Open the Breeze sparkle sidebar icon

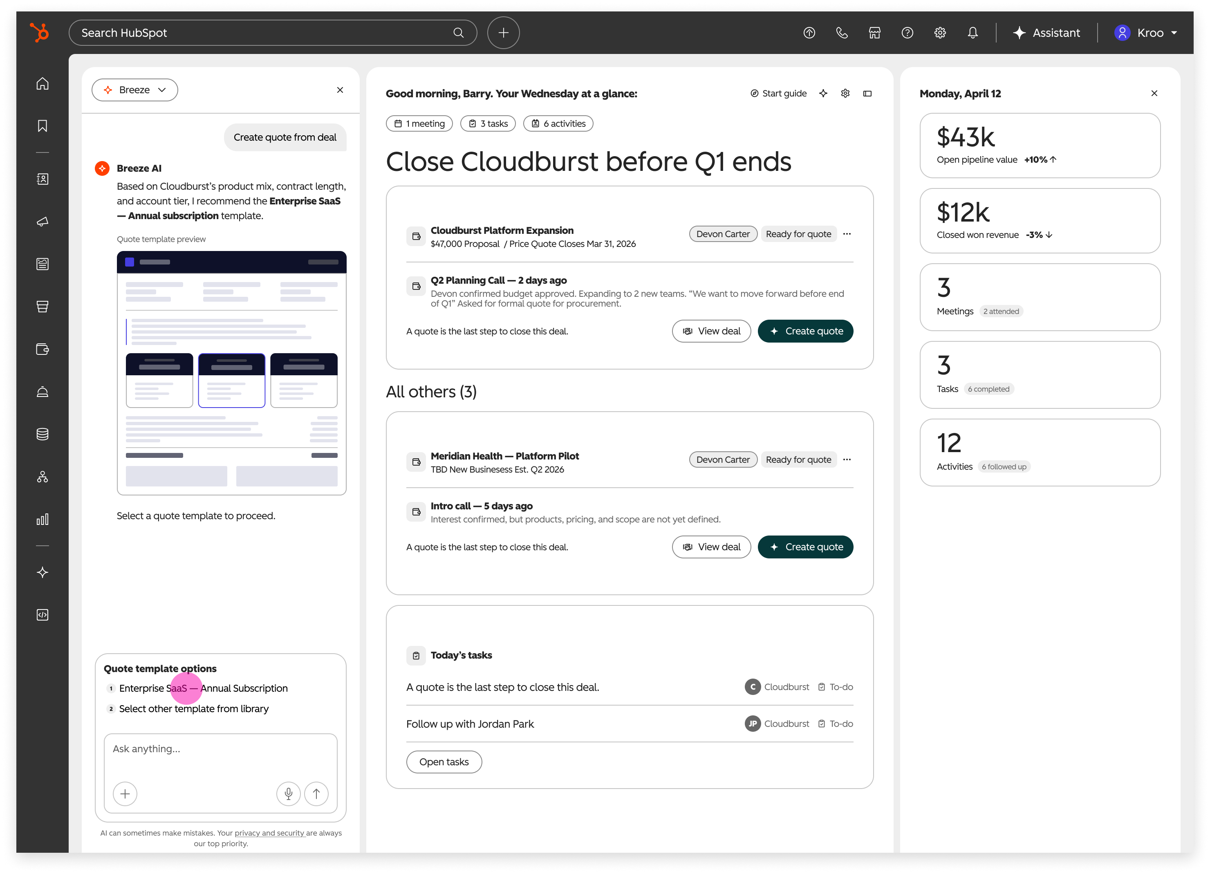pos(43,573)
